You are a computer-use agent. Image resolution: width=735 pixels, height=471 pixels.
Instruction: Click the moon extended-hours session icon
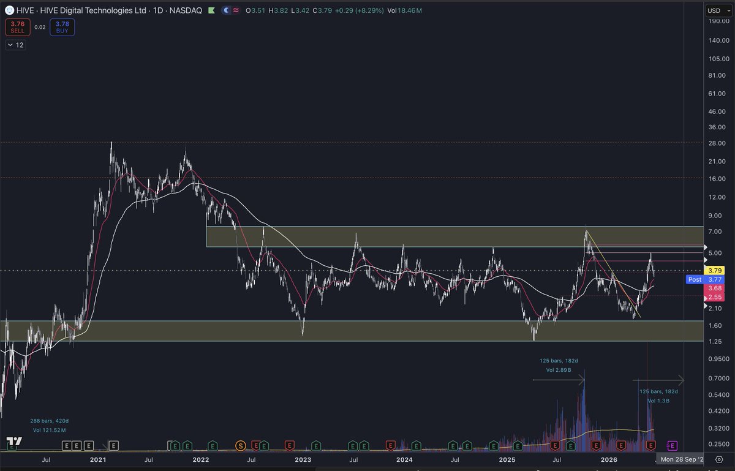(x=227, y=10)
